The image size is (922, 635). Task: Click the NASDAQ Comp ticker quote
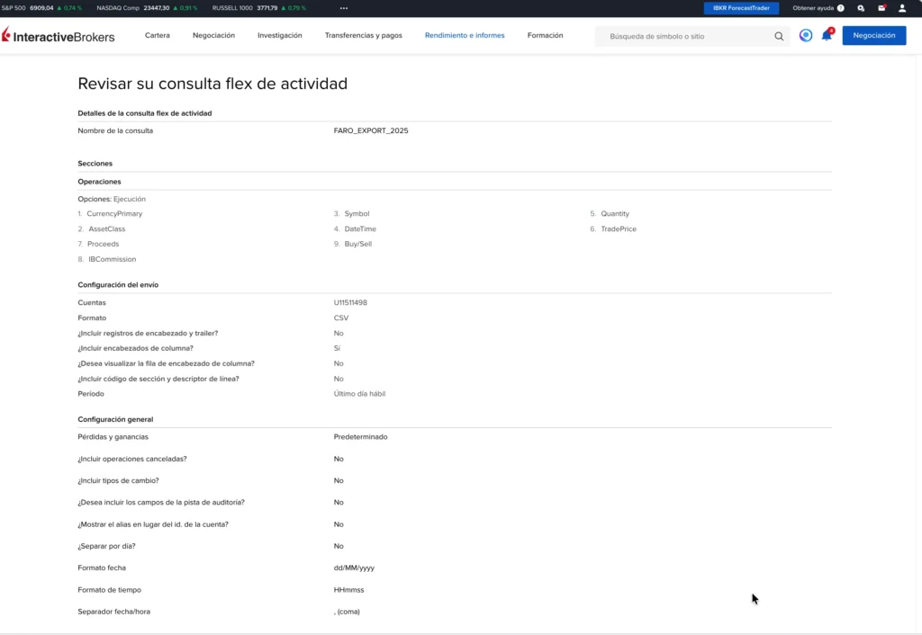coord(148,8)
